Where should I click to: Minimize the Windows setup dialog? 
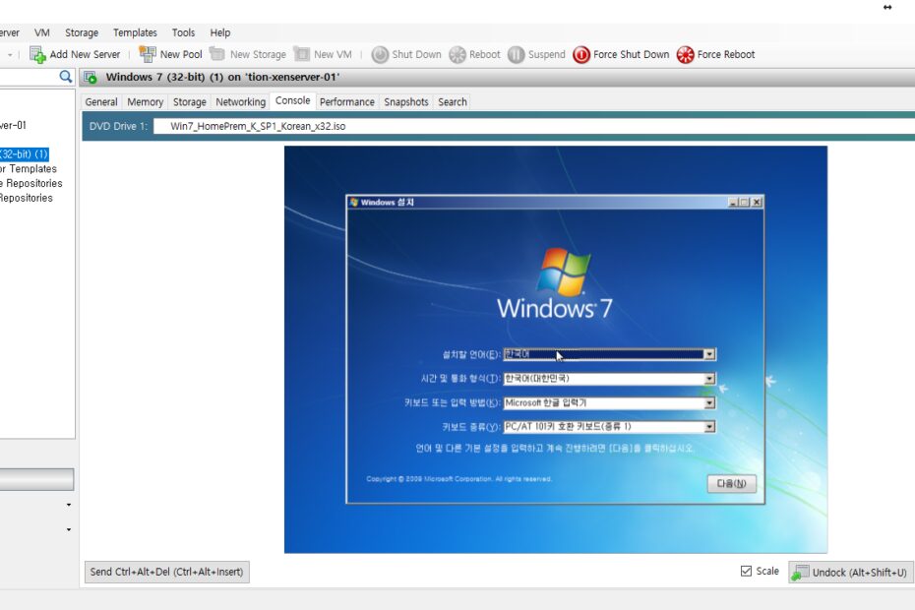[734, 202]
